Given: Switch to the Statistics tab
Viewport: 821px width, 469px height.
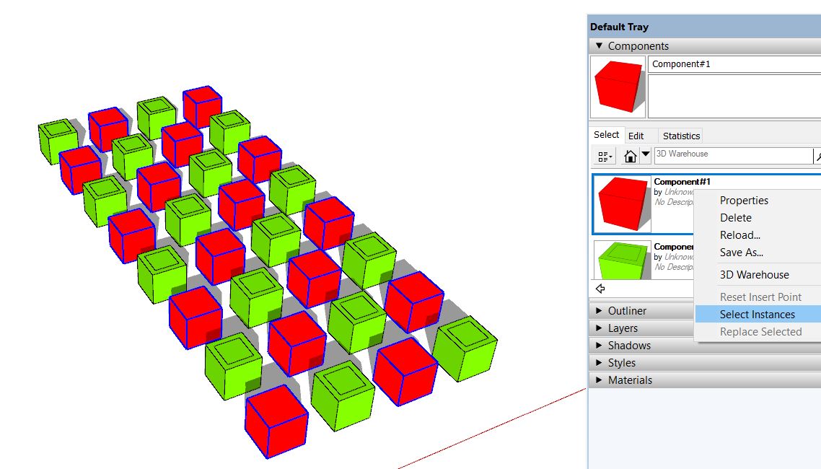Looking at the screenshot, I should click(x=681, y=136).
